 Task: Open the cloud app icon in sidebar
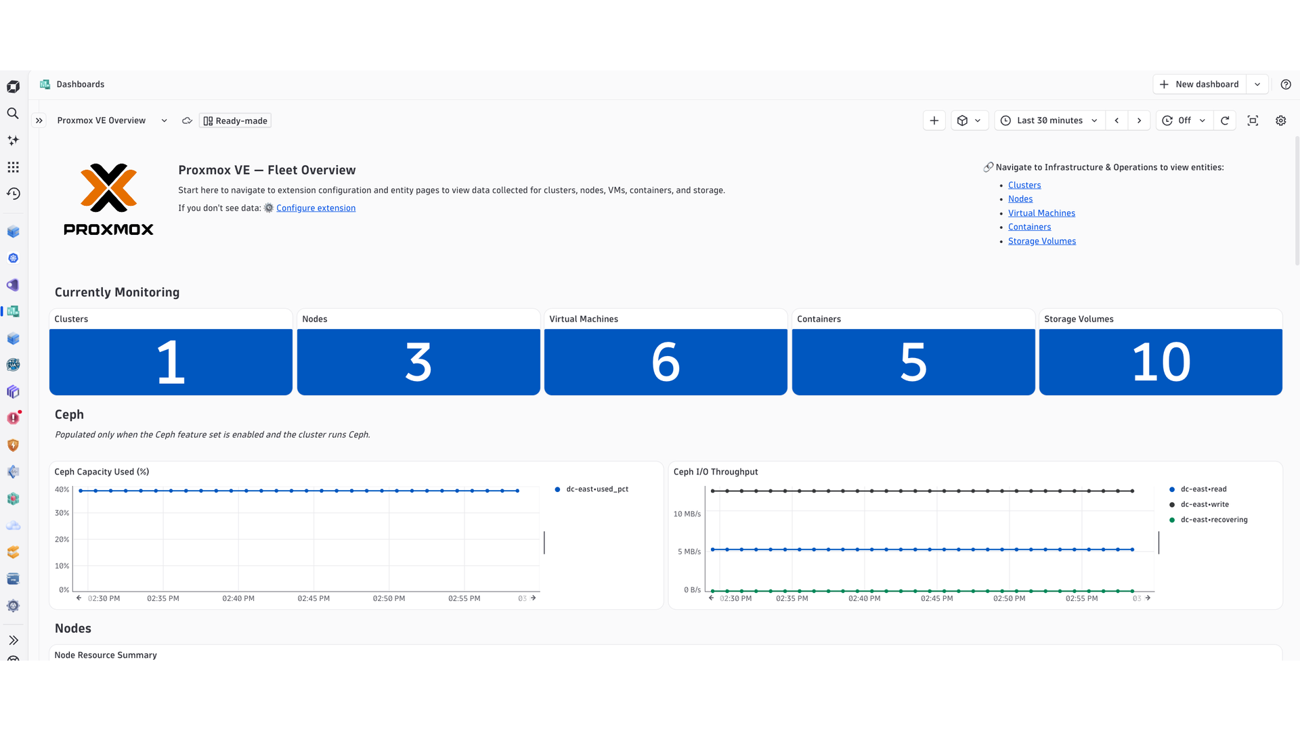tap(13, 525)
